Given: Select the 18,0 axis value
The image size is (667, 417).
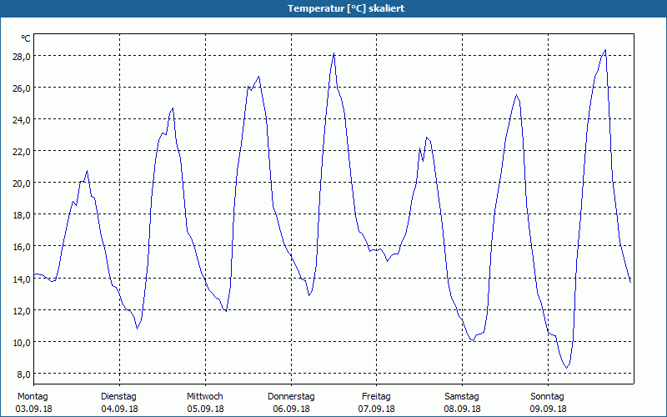Looking at the screenshot, I should click(x=22, y=215).
